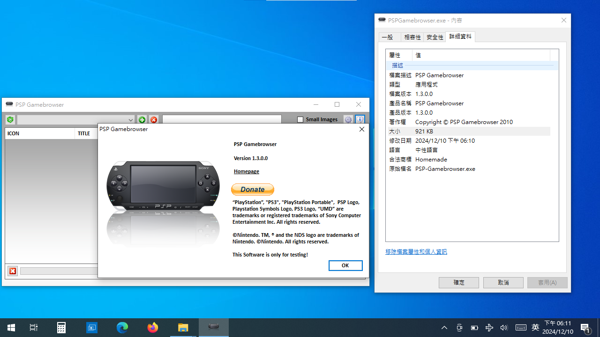Toggle the Small Images checkbox
This screenshot has width=600, height=337.
point(300,120)
